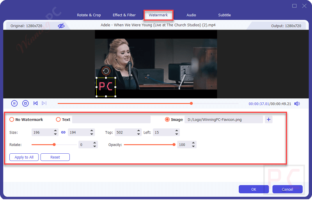312x200 pixels.
Task: Select the Text watermark option
Action: pyautogui.click(x=58, y=119)
